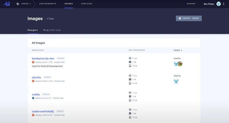Image resolution: width=229 pixels, height=123 pixels.
Task: Click the Ubuntu OS icon under benbpmct/js-dev
Action: 33,62
